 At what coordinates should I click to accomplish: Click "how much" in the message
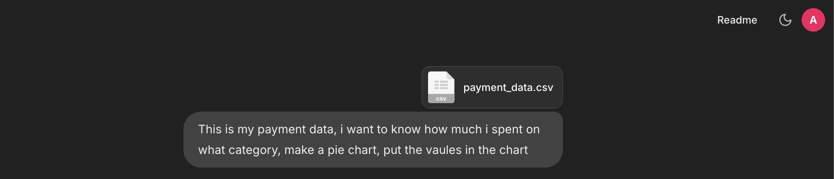click(453, 129)
